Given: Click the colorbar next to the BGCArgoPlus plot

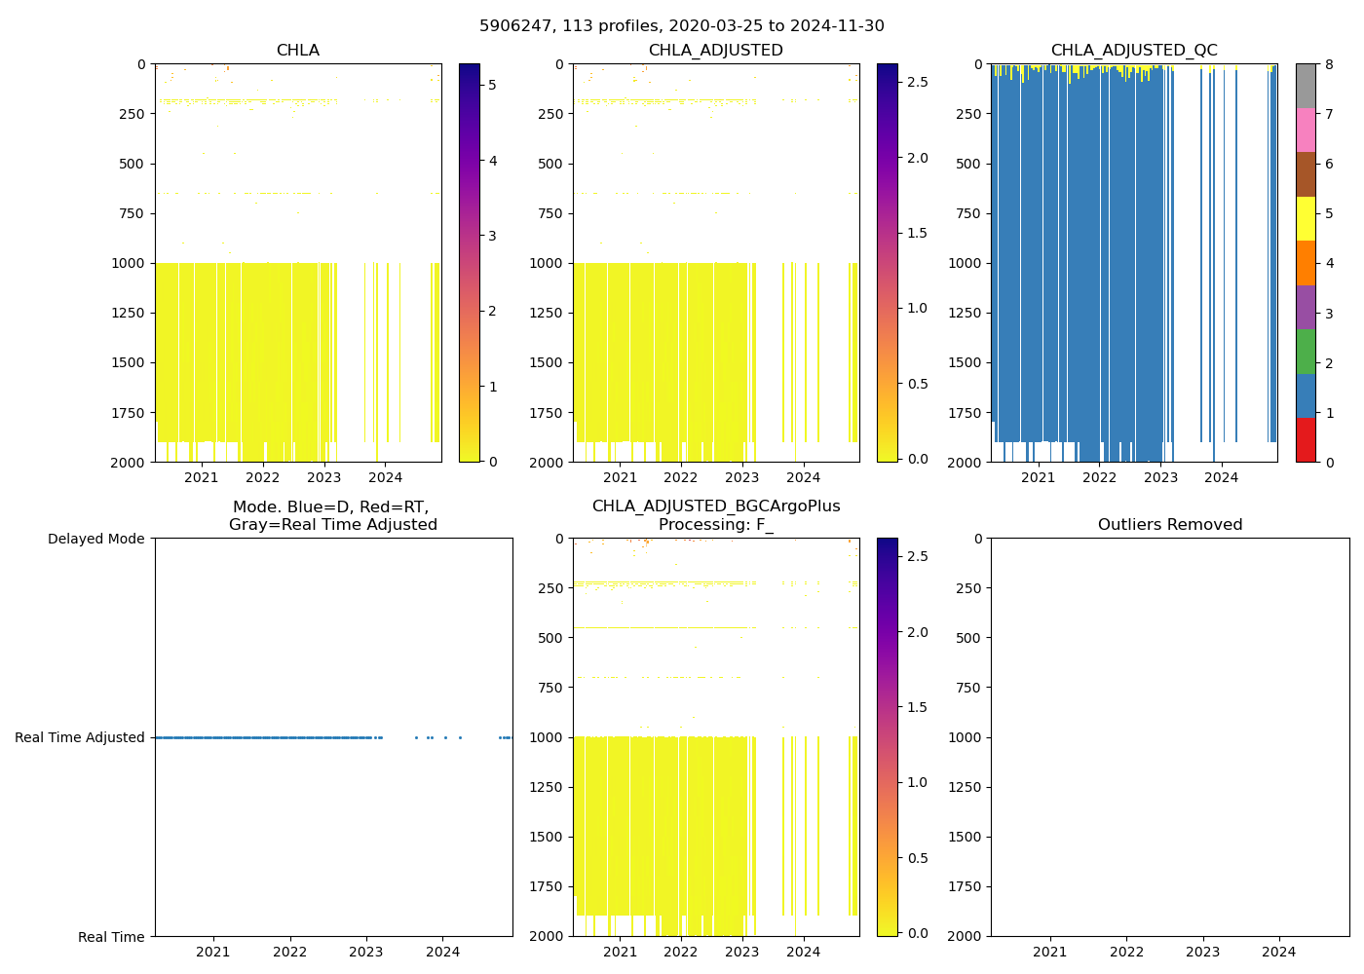Looking at the screenshot, I should click(x=887, y=737).
